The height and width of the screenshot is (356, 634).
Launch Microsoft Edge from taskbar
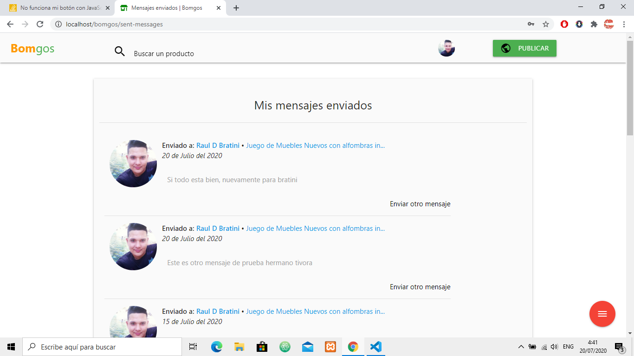tap(217, 347)
